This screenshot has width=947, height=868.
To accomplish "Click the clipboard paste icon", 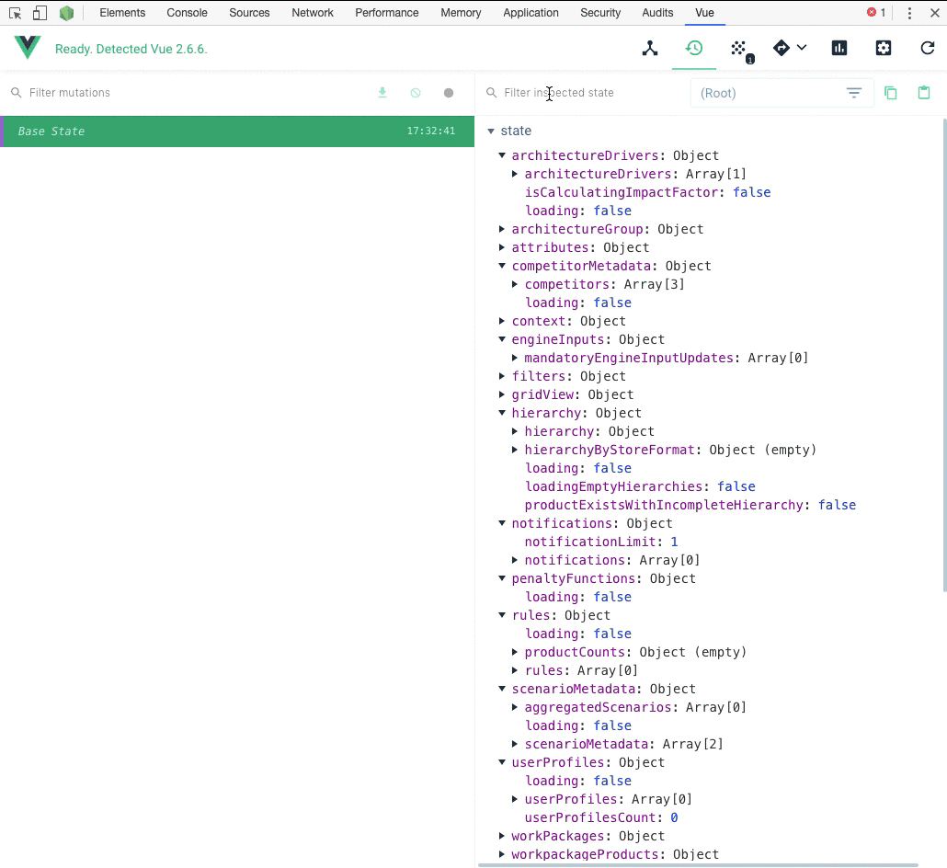I will point(925,92).
